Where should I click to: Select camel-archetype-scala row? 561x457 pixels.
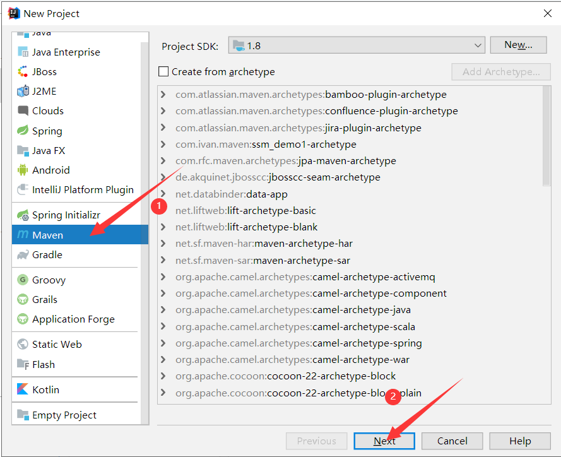(350, 327)
